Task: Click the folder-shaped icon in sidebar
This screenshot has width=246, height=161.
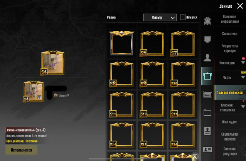Action: [207, 113]
